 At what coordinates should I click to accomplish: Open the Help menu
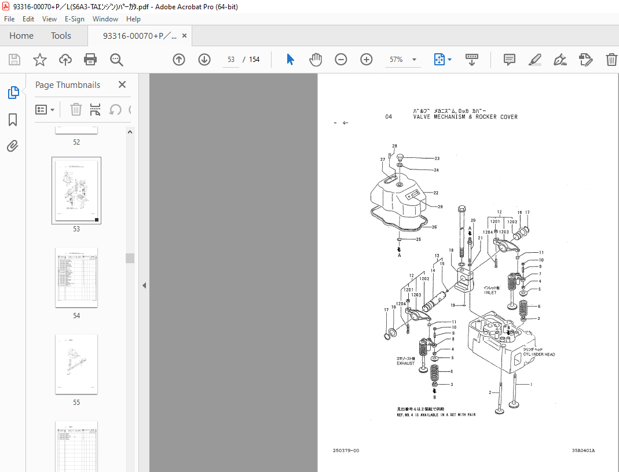click(x=133, y=19)
